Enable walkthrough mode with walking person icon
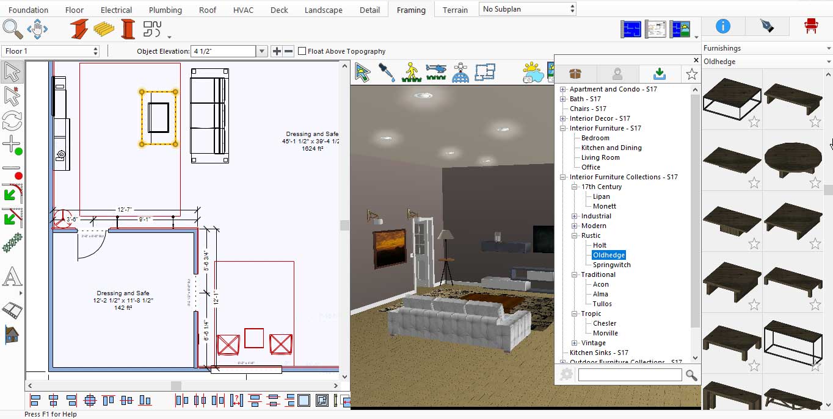 (412, 72)
